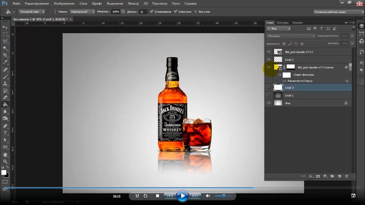Uncheck the Смеж.пикс checkbox
The height and width of the screenshot is (205, 365).
pyautogui.click(x=175, y=12)
